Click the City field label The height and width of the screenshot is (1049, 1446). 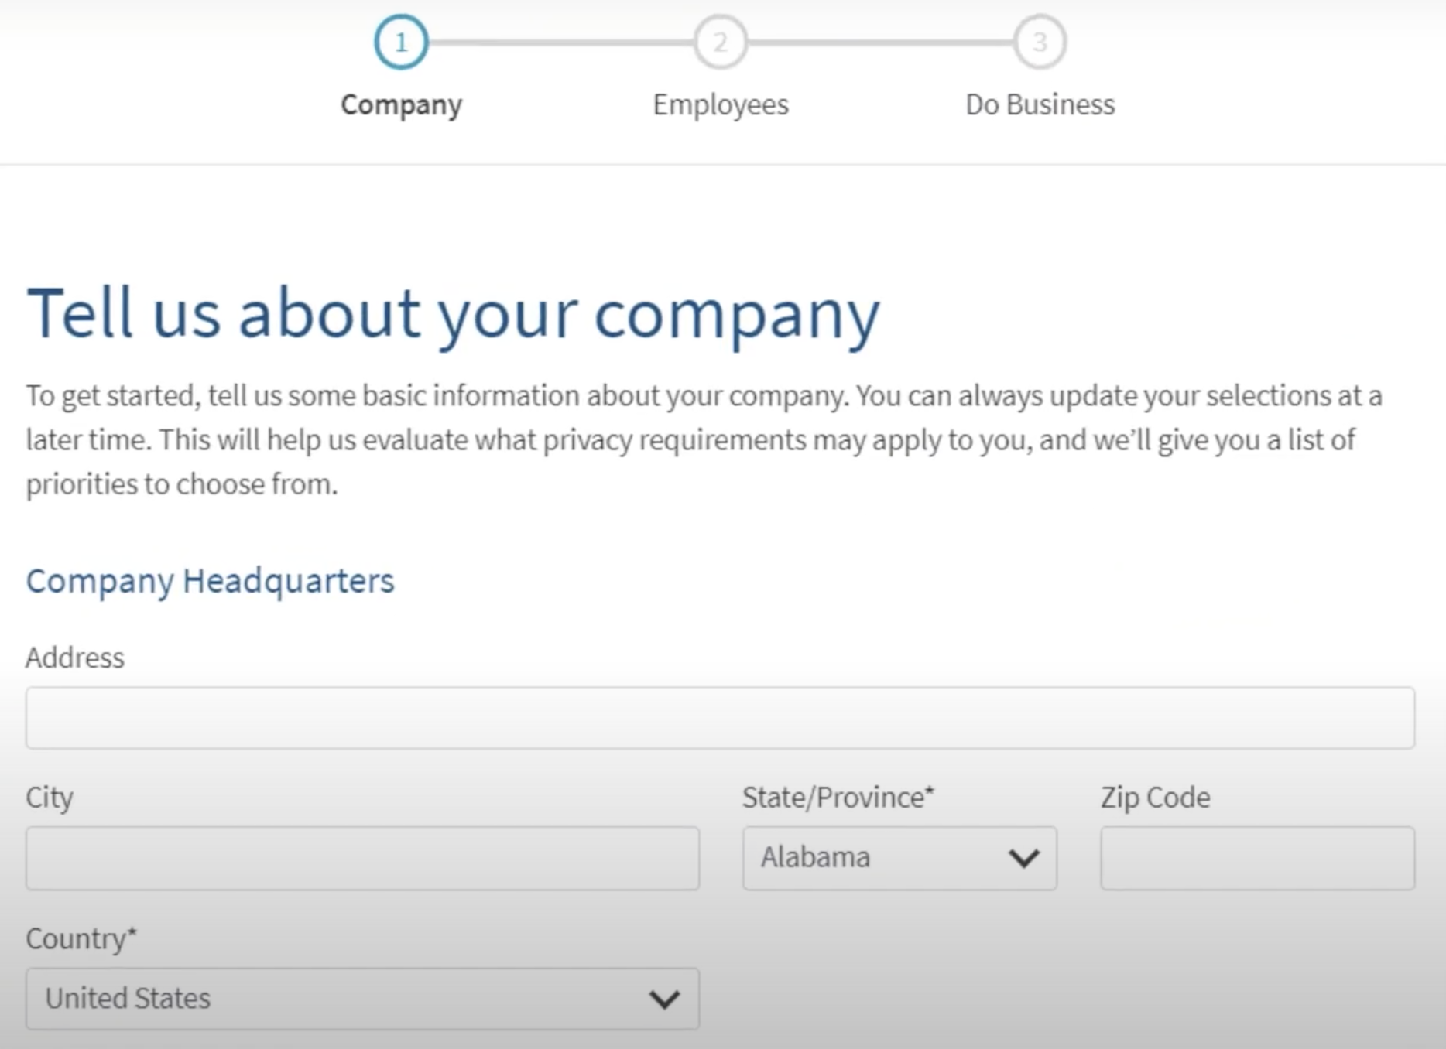point(50,798)
